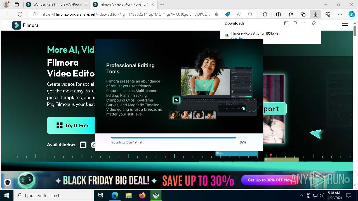The height and width of the screenshot is (201, 358).
Task: Close the Filmora Video Editor tab
Action: pyautogui.click(x=153, y=4)
